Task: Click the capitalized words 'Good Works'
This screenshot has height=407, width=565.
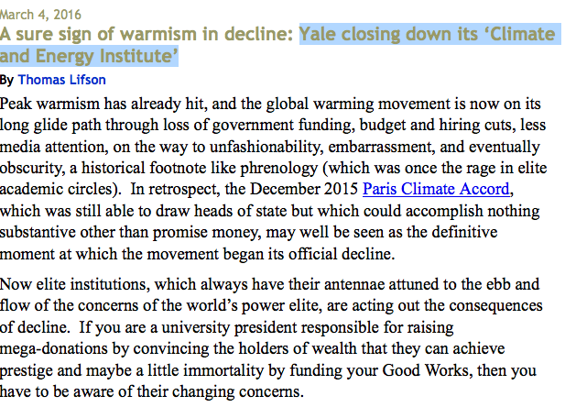Action: [x=427, y=370]
